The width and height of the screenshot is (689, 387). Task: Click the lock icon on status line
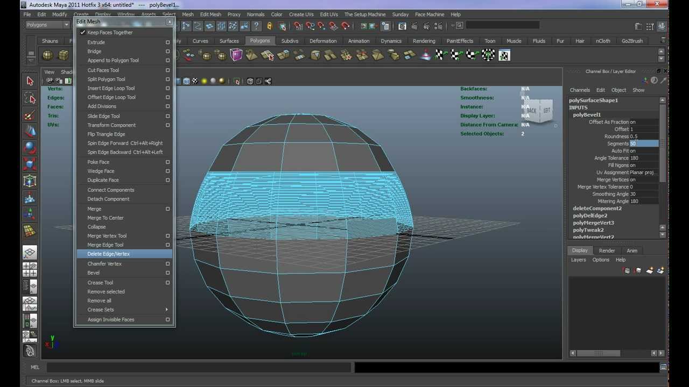click(270, 25)
